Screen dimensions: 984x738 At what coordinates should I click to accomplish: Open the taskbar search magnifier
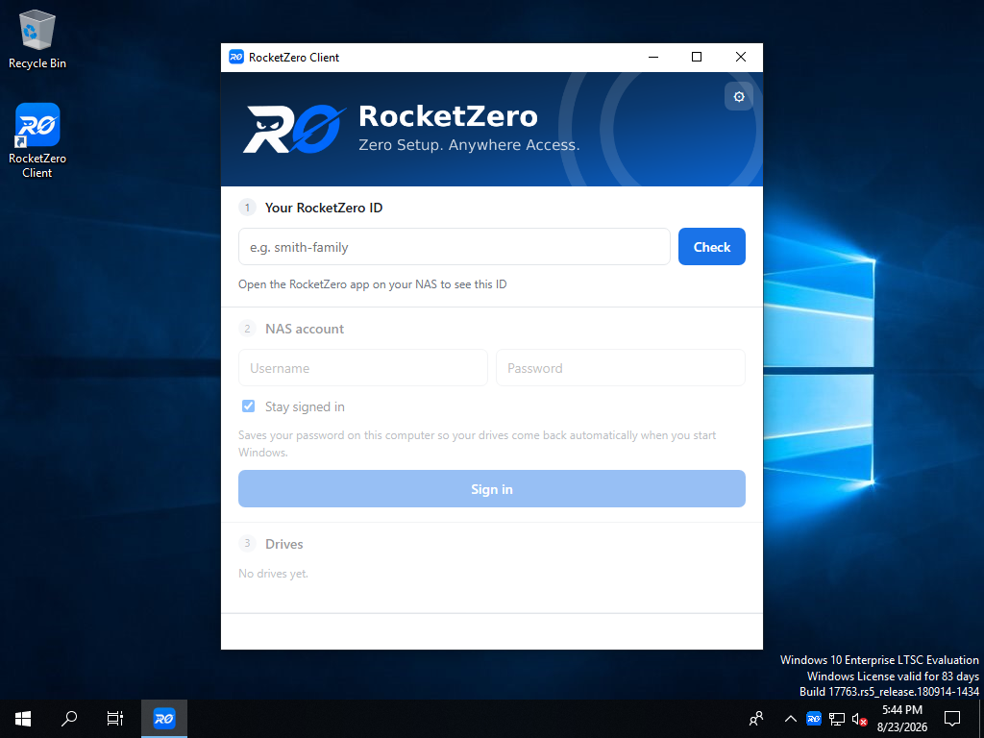coord(69,719)
